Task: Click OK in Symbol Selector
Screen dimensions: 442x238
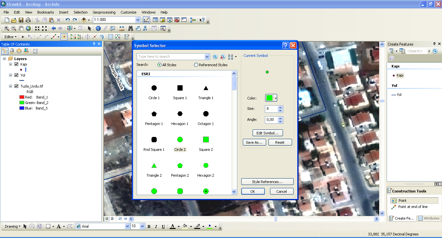Action: [x=253, y=191]
